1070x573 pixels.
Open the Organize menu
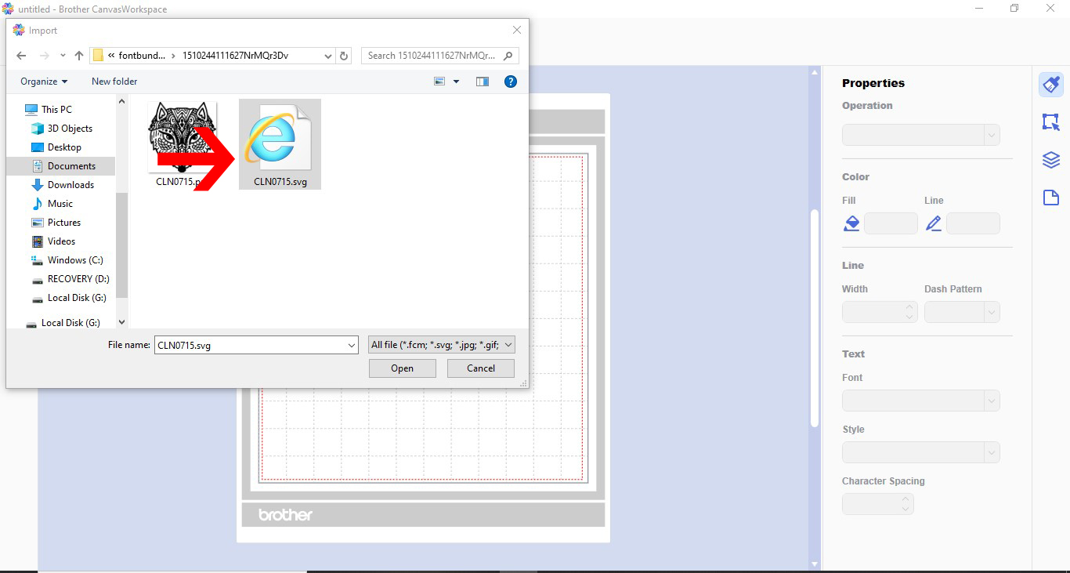click(44, 82)
